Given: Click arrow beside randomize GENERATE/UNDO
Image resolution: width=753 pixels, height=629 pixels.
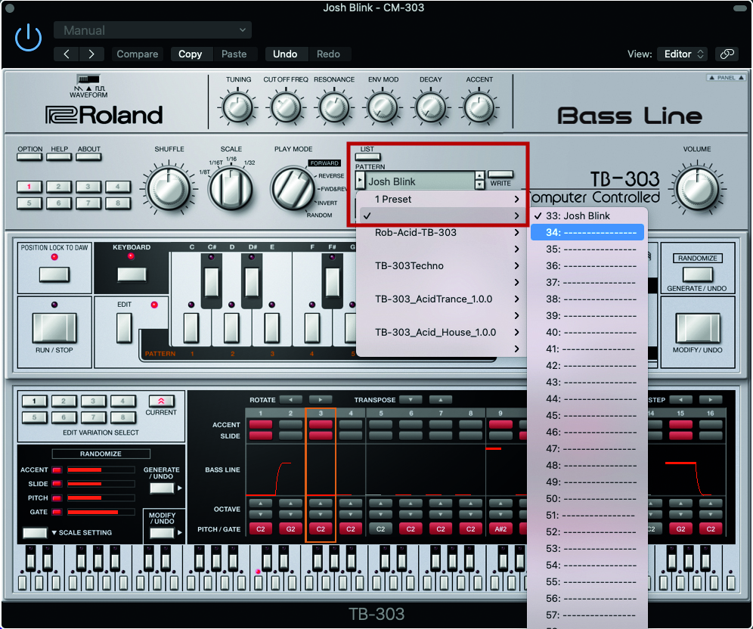Looking at the screenshot, I should coord(180,488).
